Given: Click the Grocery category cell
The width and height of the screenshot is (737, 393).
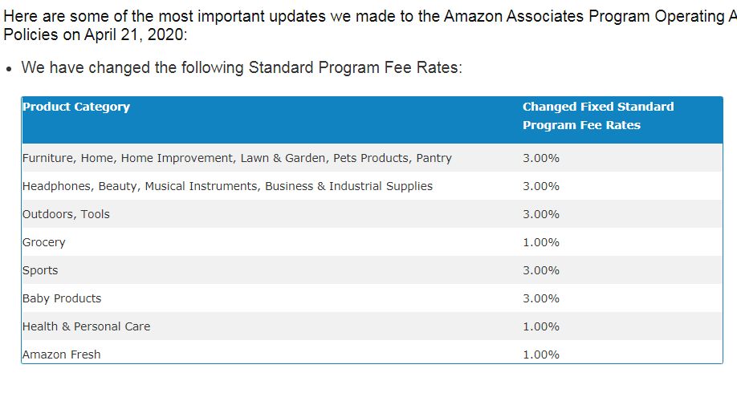Looking at the screenshot, I should coord(43,243).
